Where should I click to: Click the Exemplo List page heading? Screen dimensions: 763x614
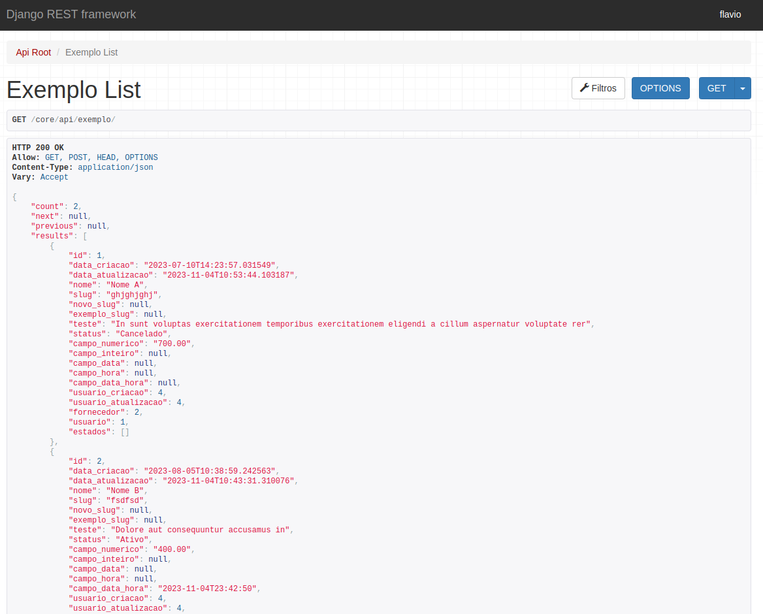[x=73, y=90]
